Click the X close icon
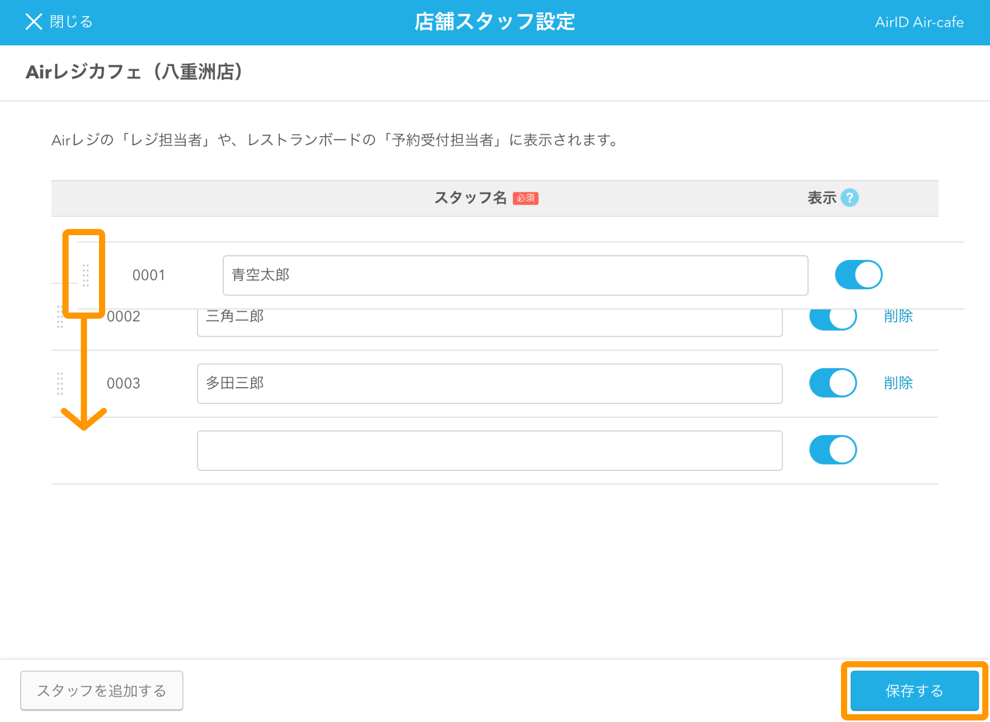The height and width of the screenshot is (722, 990). pyautogui.click(x=34, y=22)
